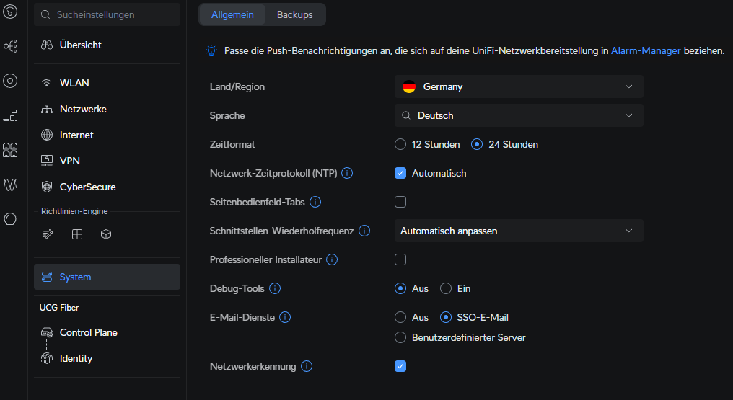733x400 pixels.
Task: Open the Land/Region dropdown showing Germany
Action: pos(518,86)
